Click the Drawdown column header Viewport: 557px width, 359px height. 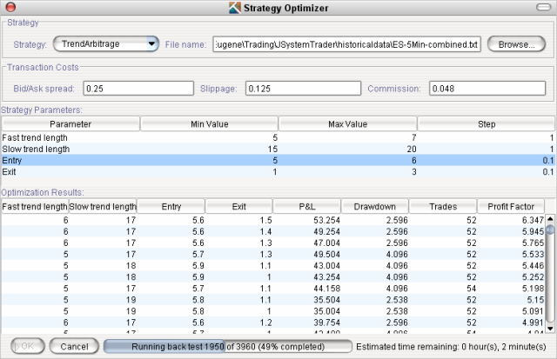click(374, 206)
